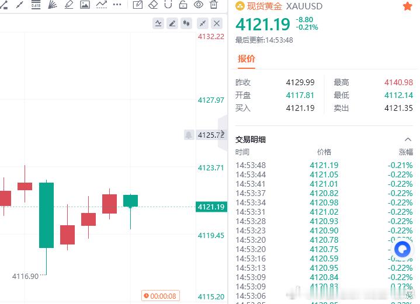Click the 4116.90 low price label
420x304 pixels.
pyautogui.click(x=26, y=276)
